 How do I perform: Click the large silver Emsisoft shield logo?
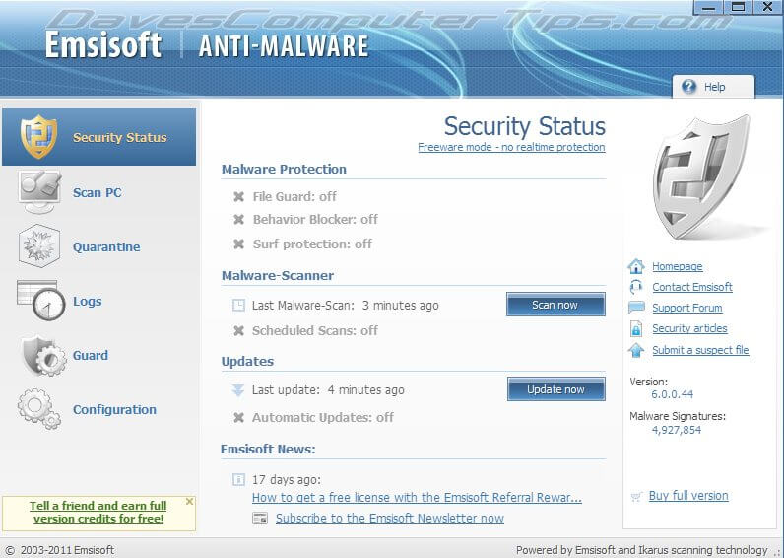702,176
